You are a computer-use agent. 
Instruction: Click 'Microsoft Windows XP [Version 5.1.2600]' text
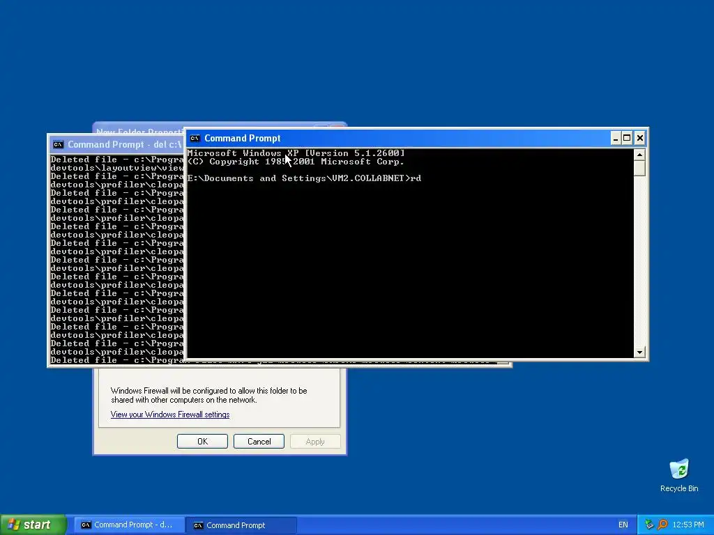click(x=296, y=153)
